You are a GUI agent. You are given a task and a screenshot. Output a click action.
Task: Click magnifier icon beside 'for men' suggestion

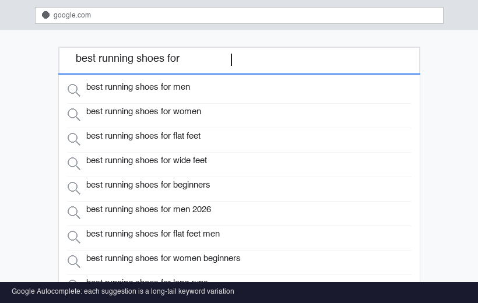pos(74,90)
